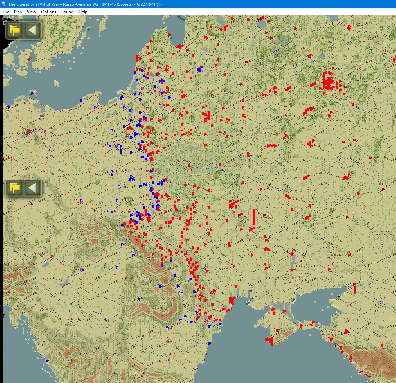Select the lone blue unit at far-left map edge
This screenshot has width=396, height=383.
pos(9,107)
